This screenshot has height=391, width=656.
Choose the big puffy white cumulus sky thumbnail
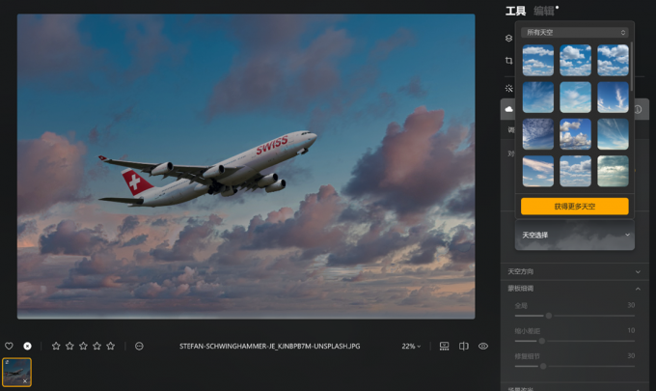click(x=575, y=134)
